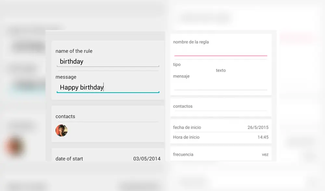Image resolution: width=325 pixels, height=191 pixels.
Task: Click the "mensaje" label
Action: coord(181,76)
